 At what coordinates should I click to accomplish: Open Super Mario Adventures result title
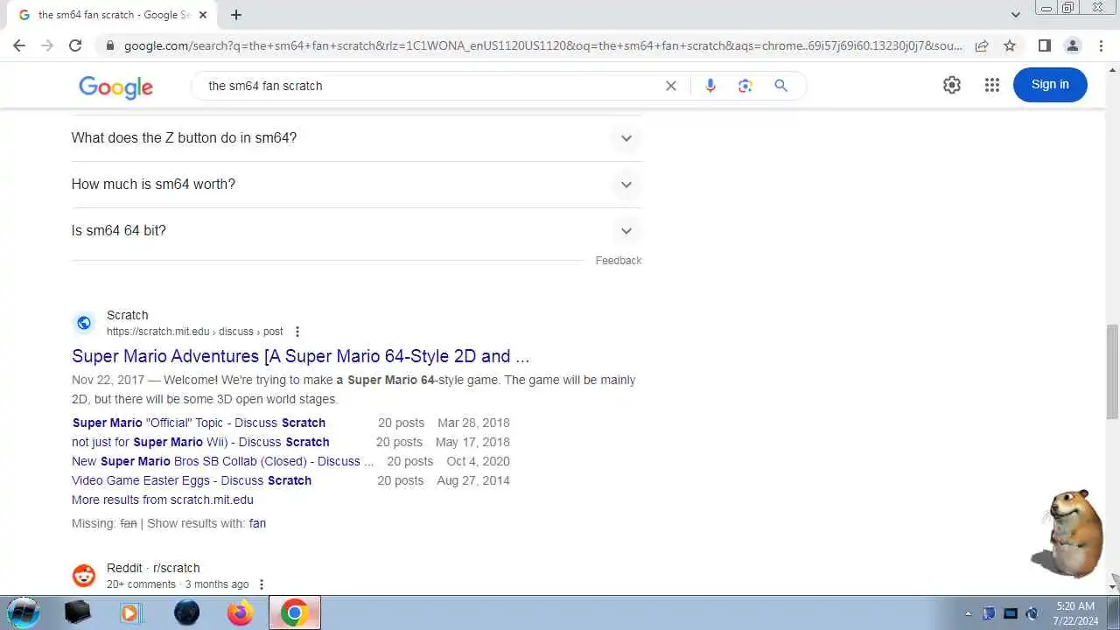click(300, 356)
